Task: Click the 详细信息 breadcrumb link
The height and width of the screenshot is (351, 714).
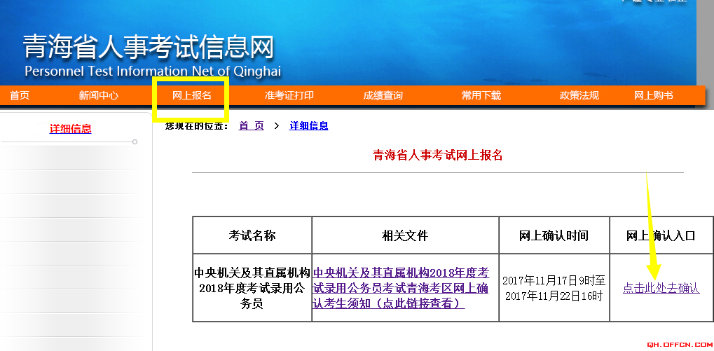Action: point(309,126)
